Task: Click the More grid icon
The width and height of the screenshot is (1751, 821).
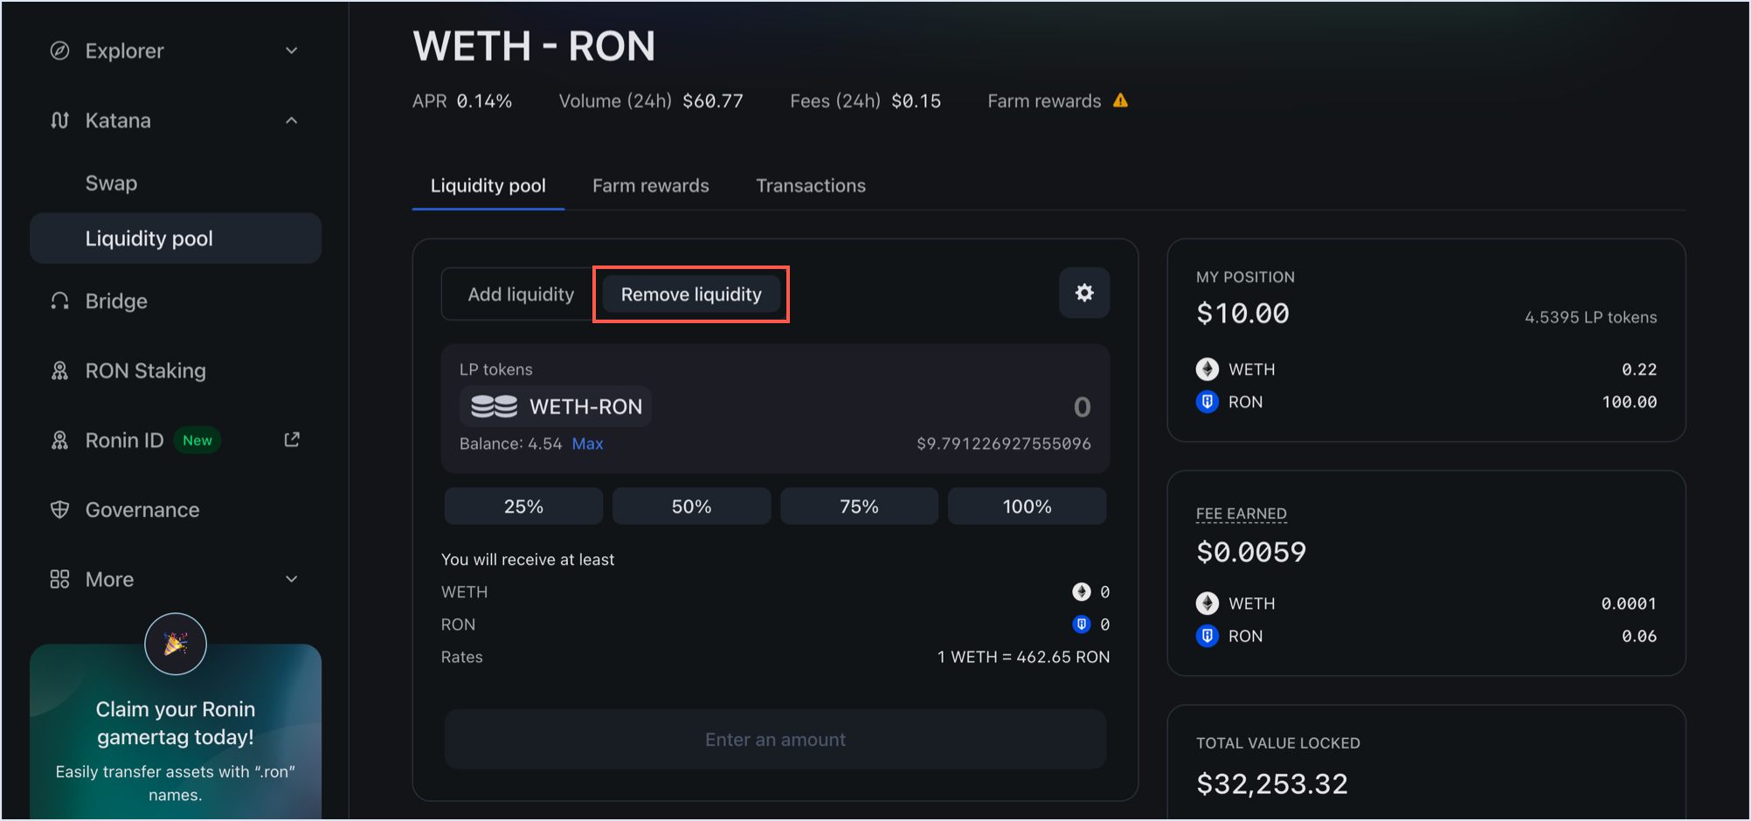Action: [59, 579]
